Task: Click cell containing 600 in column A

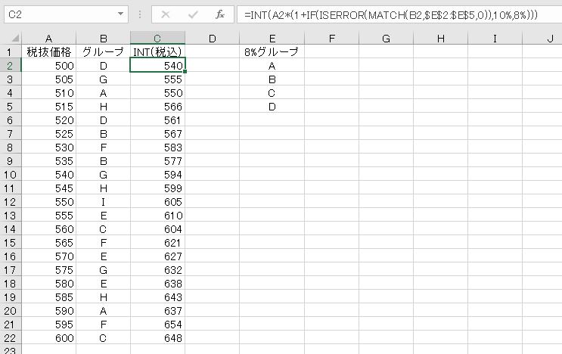Action: tap(48, 338)
